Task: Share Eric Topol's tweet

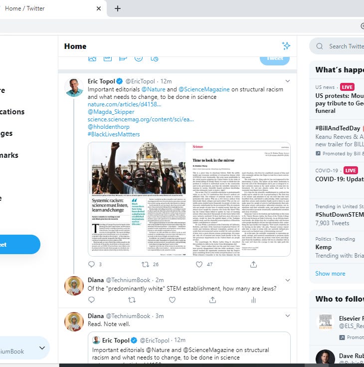Action: [253, 265]
